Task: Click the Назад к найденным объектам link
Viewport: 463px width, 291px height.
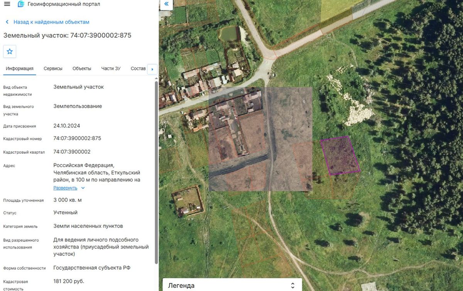Action: pos(51,22)
